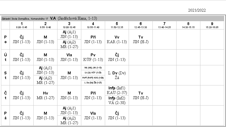Open Thursday's Hv lesson with MR
This screenshot has height=127, width=226.
pyautogui.click(x=45, y=96)
